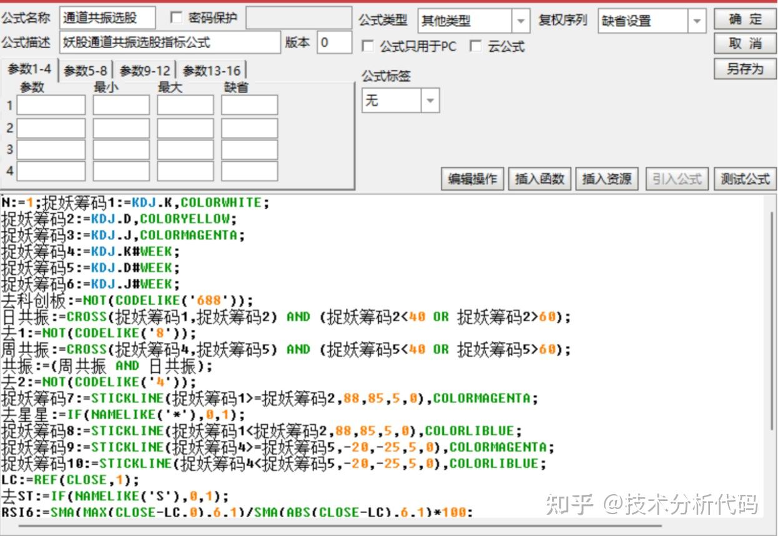Click the line 捉妖筹码3:=KDJ.J,COLORMAGENTA
778x536 pixels.
[x=124, y=235]
